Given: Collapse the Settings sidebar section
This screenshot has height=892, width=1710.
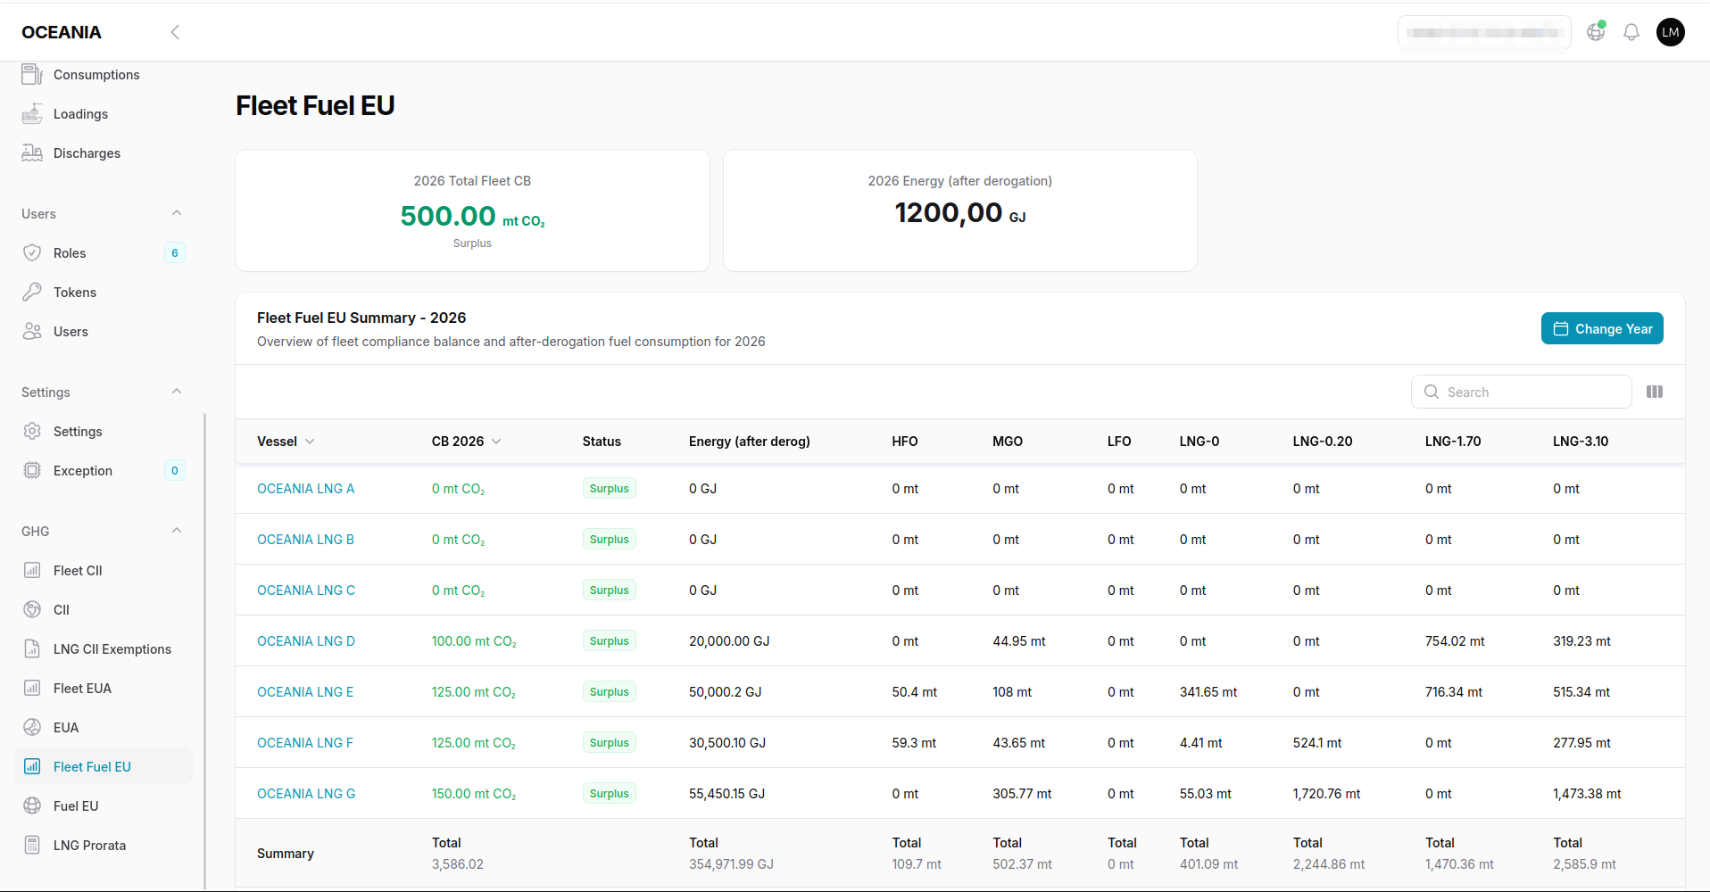Looking at the screenshot, I should point(177,392).
